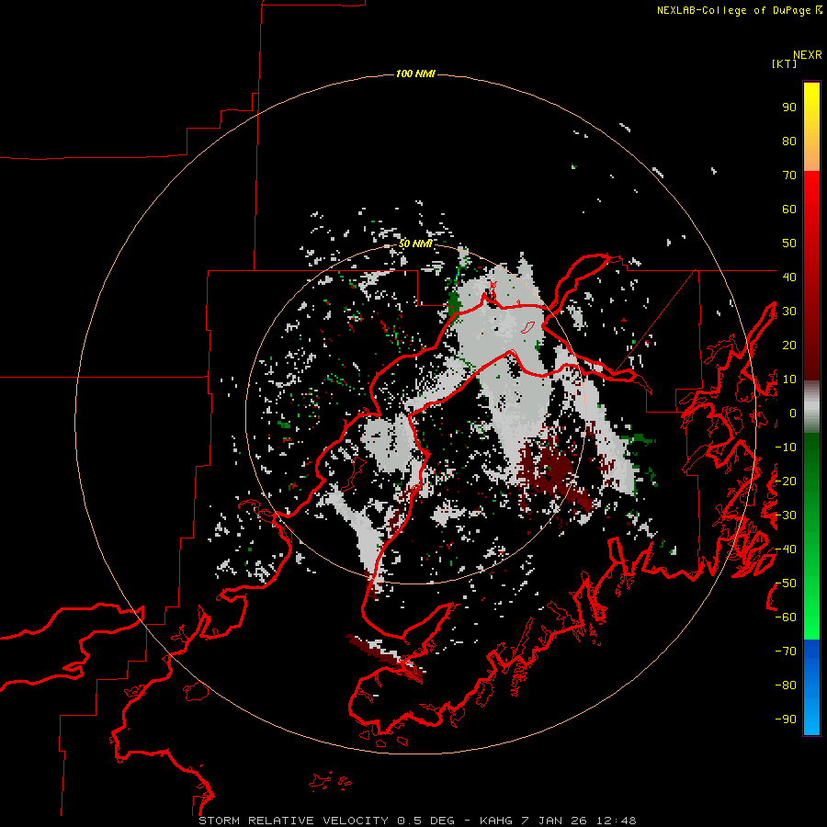Click the 60 knot scale value
Image resolution: width=827 pixels, height=827 pixels.
789,210
